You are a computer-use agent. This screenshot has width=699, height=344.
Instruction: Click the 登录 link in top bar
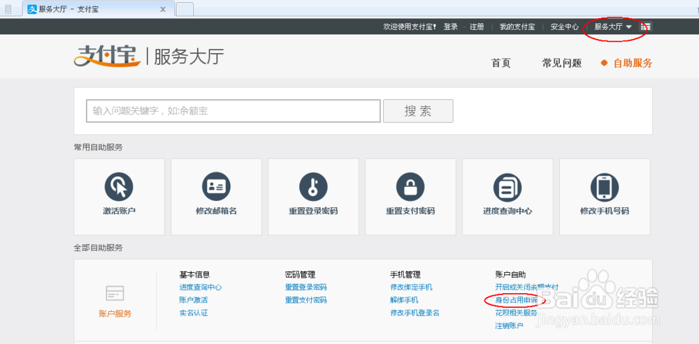point(451,27)
